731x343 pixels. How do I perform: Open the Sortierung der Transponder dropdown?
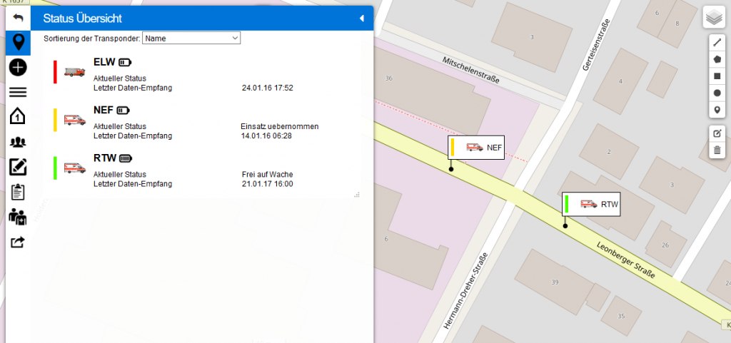tap(191, 38)
